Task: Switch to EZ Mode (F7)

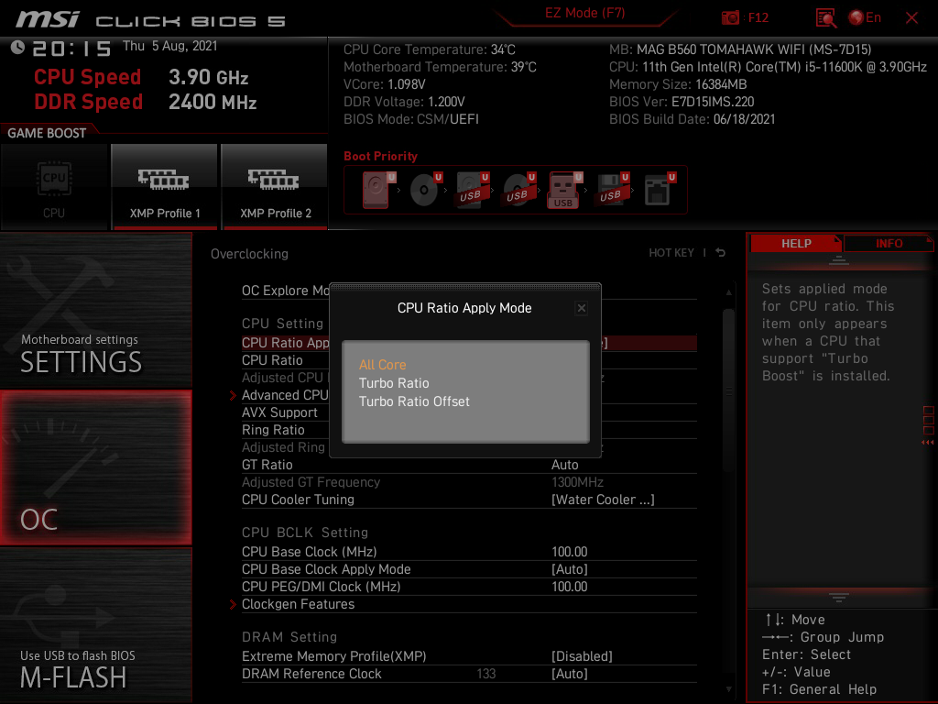Action: click(584, 13)
